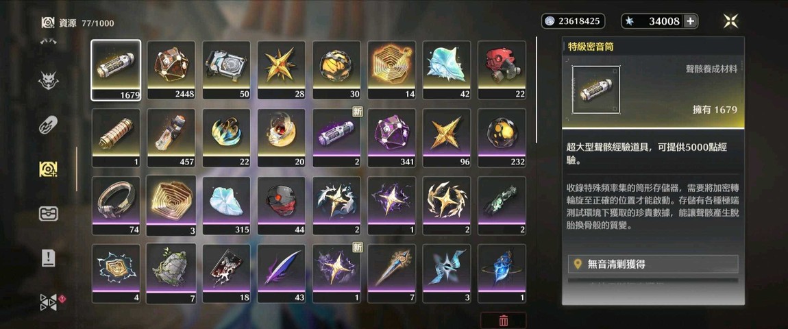Image resolution: width=788 pixels, height=329 pixels.
Task: Select the item with quantity 2448
Action: click(x=171, y=71)
